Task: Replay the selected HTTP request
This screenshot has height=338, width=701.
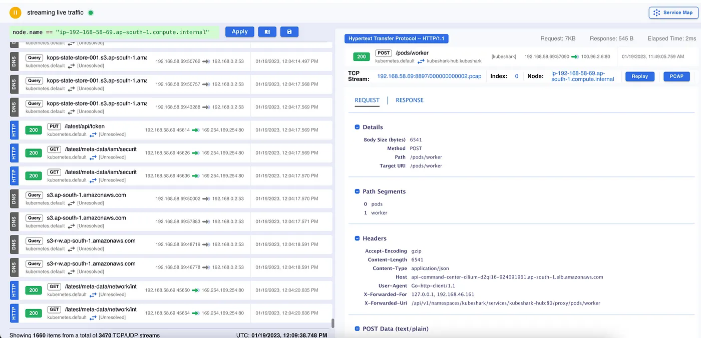Action: 639,76
